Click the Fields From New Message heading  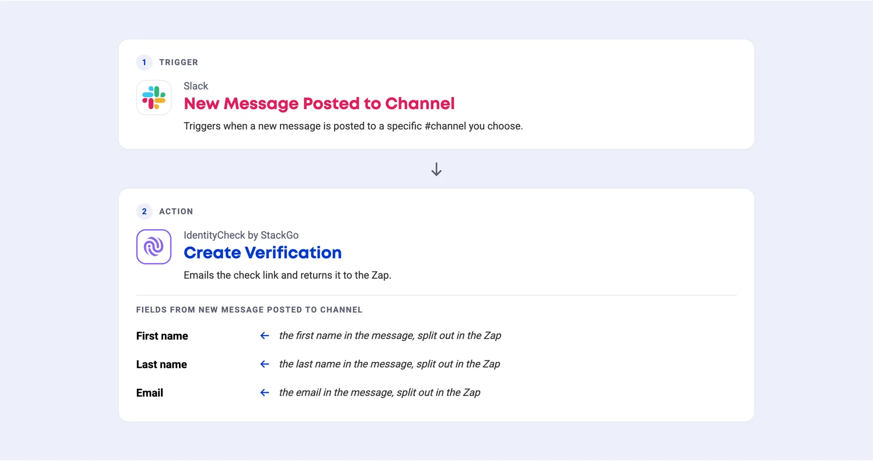tap(249, 310)
